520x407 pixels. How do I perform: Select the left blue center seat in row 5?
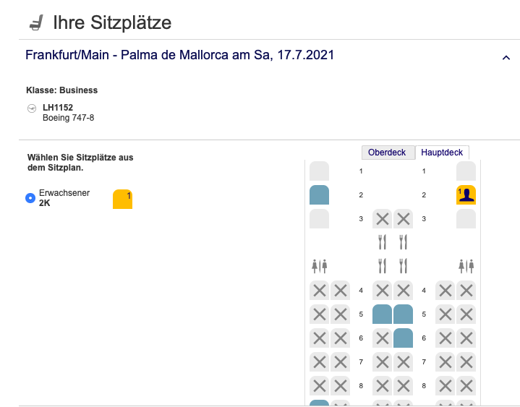[x=382, y=314]
